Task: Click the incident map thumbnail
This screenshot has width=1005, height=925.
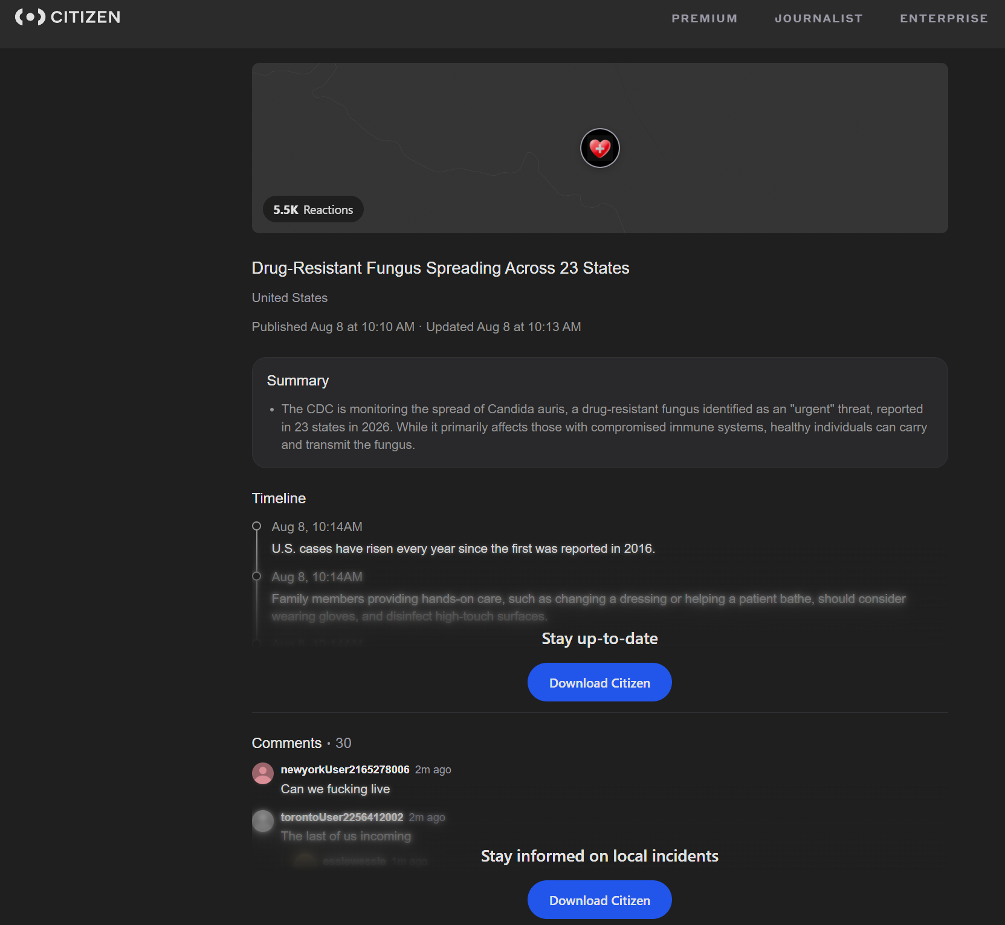Action: 599,148
